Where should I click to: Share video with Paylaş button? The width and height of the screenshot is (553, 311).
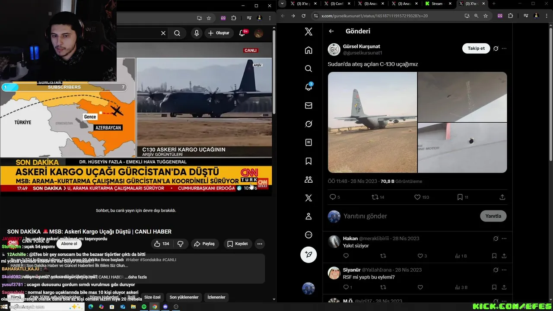point(204,244)
